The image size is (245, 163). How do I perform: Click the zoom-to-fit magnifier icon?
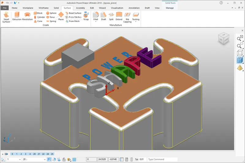tap(240, 38)
